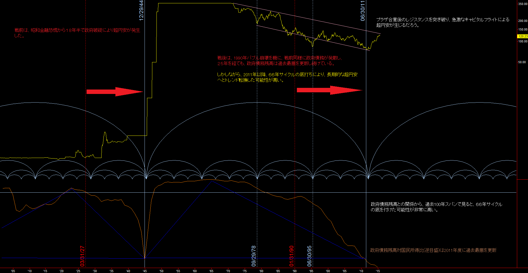Click the '70 year tick label
The image size is (528, 273).
point(228,271)
